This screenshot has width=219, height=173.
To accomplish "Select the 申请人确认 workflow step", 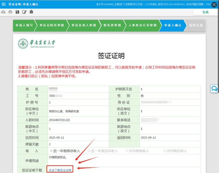I will click(172, 25).
